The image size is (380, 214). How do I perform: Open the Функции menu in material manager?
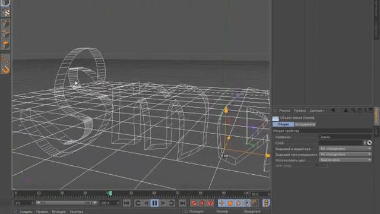[58, 212]
